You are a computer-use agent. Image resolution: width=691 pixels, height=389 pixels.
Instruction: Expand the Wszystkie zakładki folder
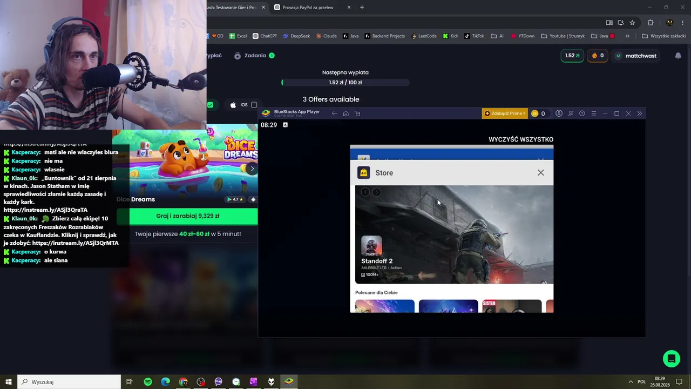point(664,36)
